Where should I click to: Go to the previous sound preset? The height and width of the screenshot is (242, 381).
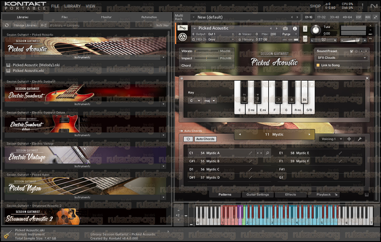coord(362,51)
